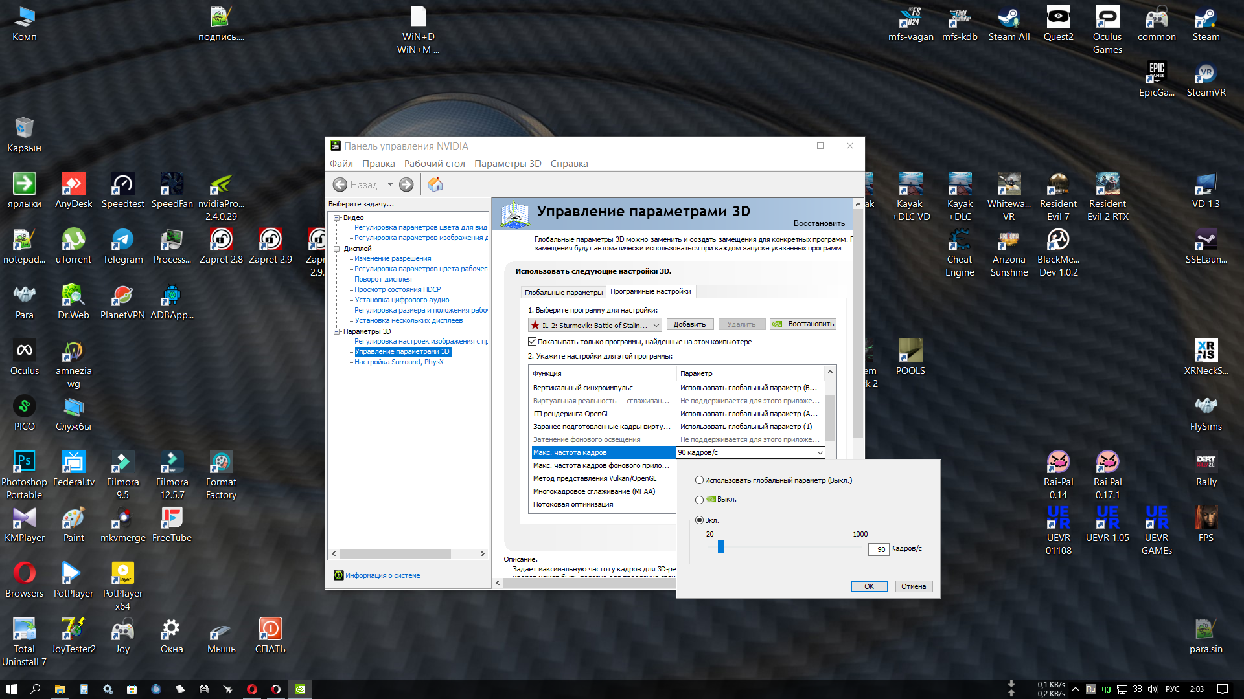Open the taskbar search magnifier
Screen dimensions: 1244x699
(x=36, y=689)
